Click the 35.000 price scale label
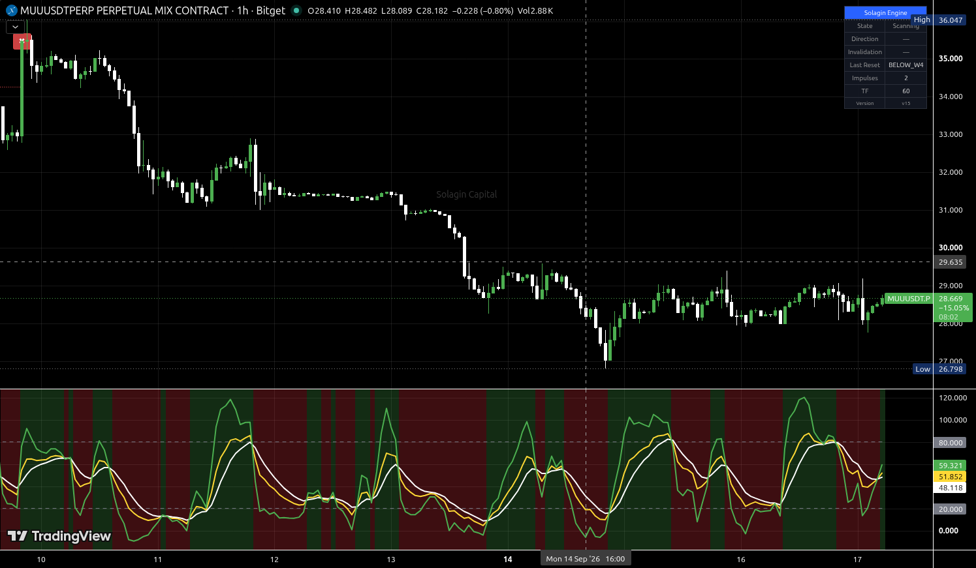Screen dimensions: 976x568 [x=951, y=59]
